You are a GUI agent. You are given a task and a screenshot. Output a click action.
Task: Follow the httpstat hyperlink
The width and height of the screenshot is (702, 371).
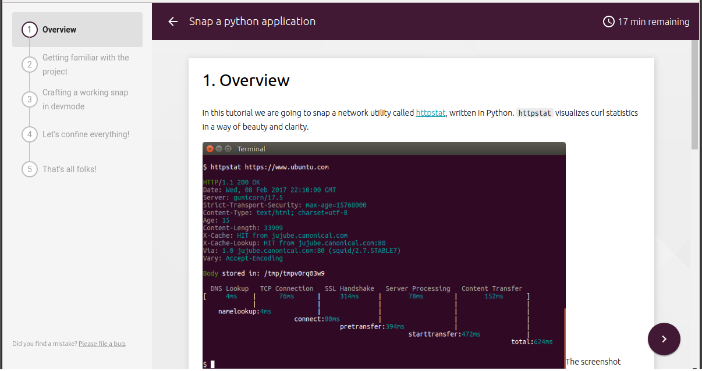431,113
